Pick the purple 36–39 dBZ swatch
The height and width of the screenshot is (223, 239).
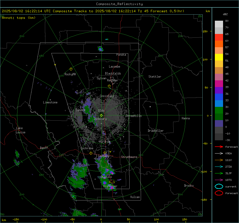tap(219, 90)
